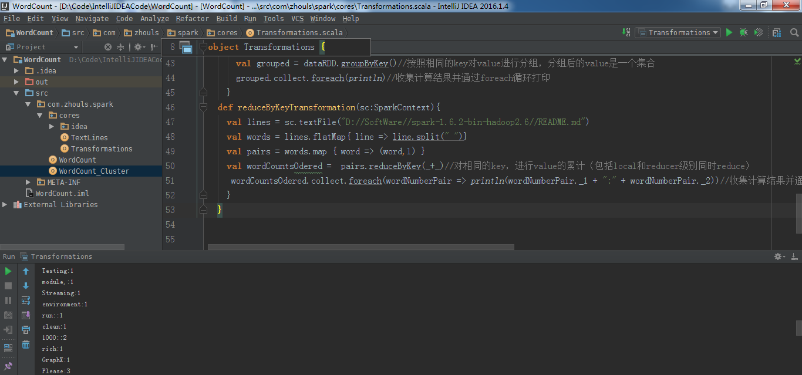
Task: Click Scroll to End console icon
Action: (26, 315)
